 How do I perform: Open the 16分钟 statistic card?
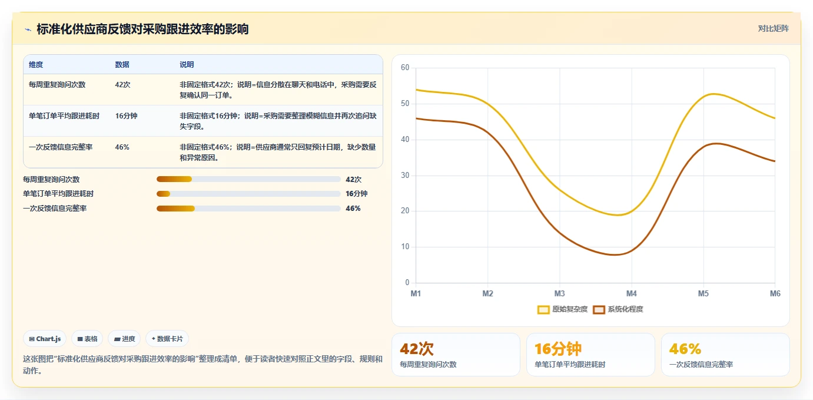(x=590, y=355)
